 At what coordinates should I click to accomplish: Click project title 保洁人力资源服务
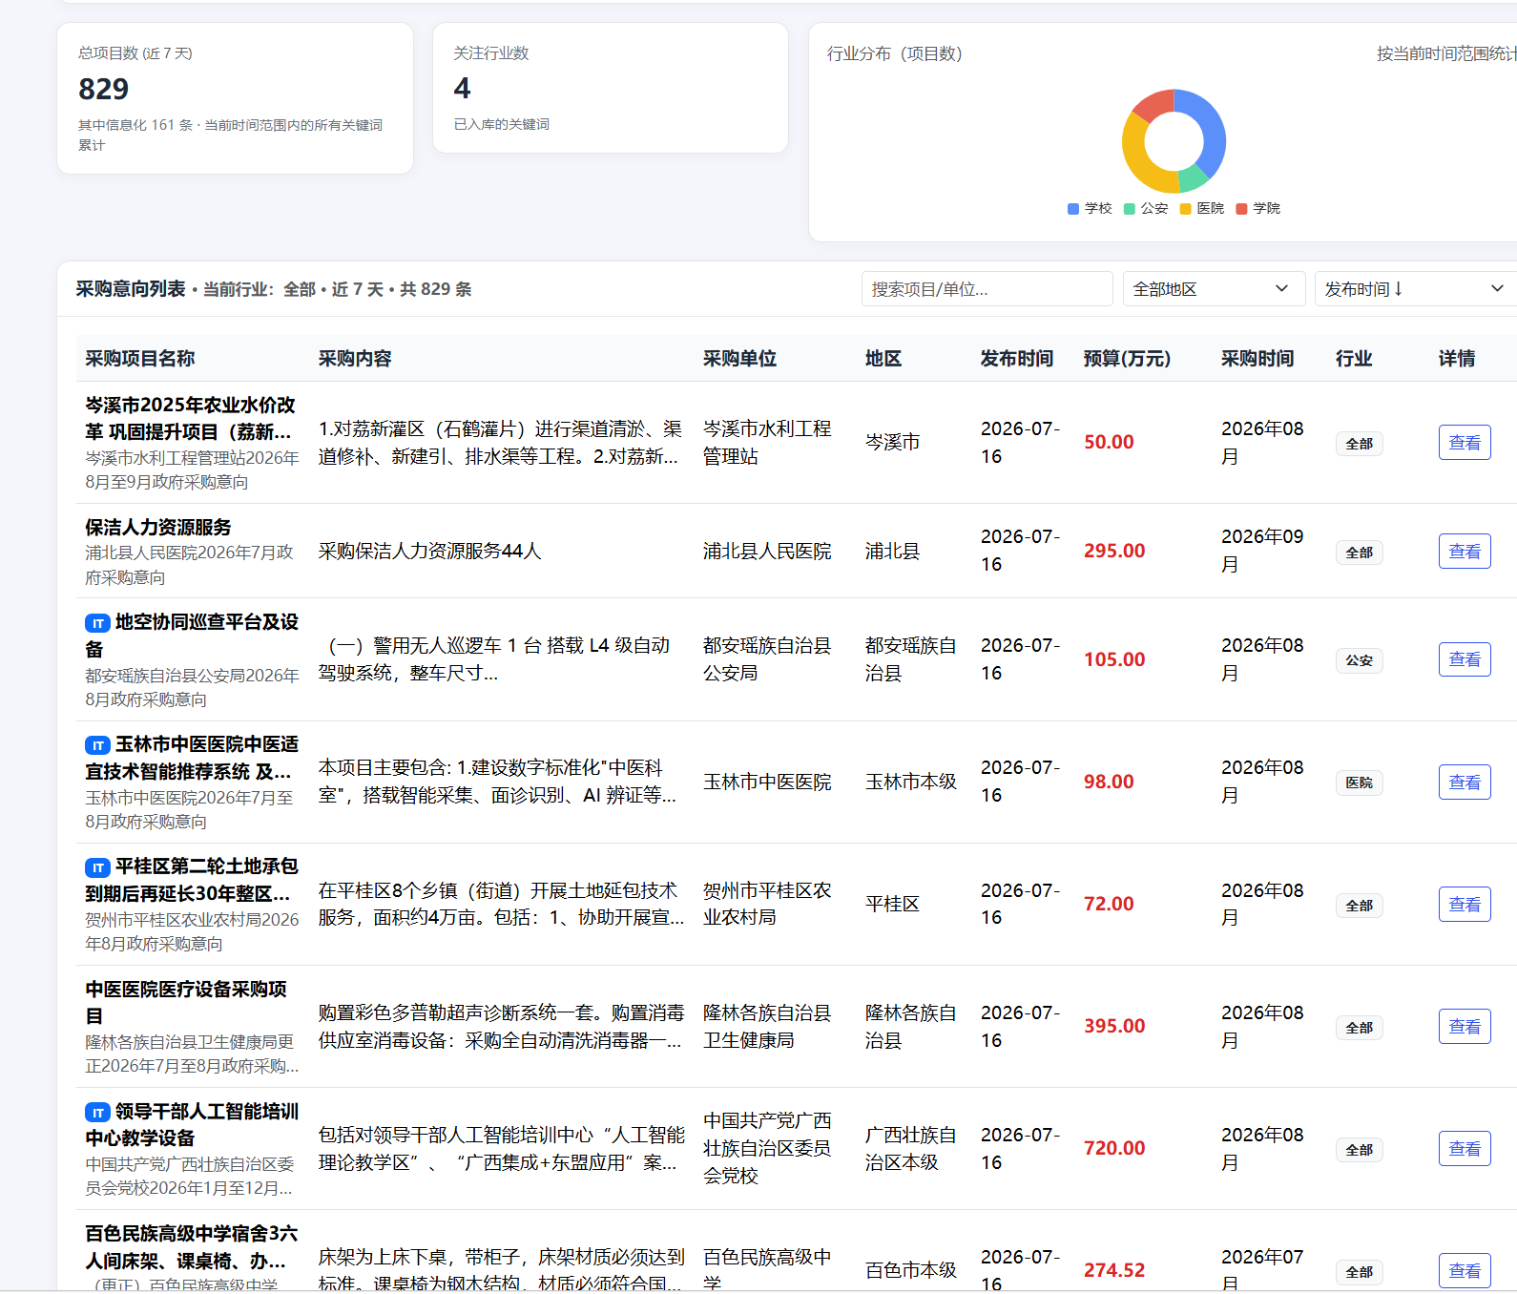(158, 528)
